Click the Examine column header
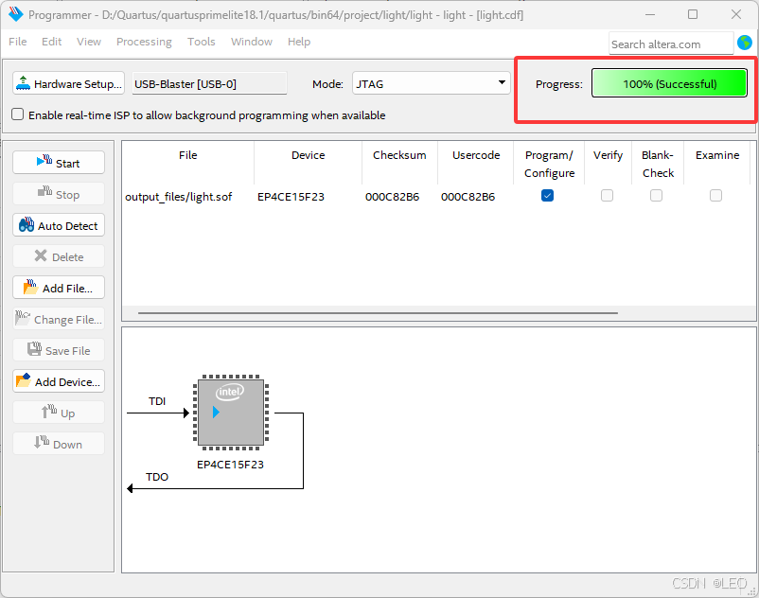Screen dimensions: 759x598 (717, 163)
